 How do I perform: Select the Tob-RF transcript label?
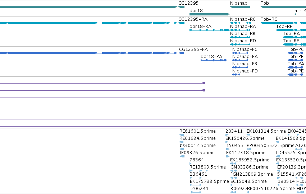(284, 27)
